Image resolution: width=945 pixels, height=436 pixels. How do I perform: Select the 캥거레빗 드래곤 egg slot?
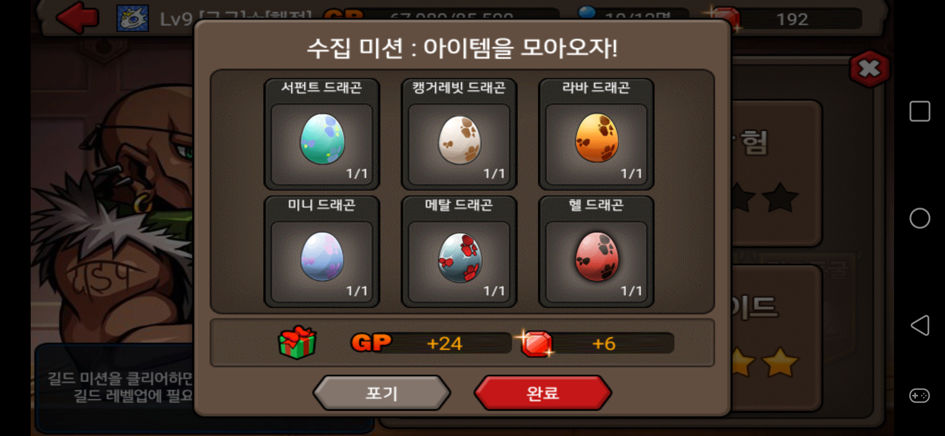point(459,134)
